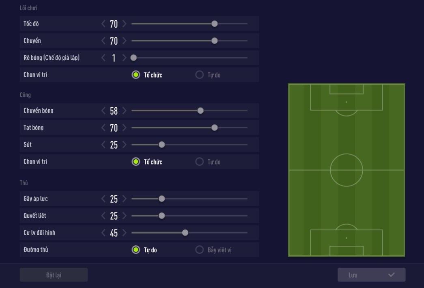The image size is (424, 288).
Task: Select Tự do under Lối chơi positioning
Action: click(200, 75)
